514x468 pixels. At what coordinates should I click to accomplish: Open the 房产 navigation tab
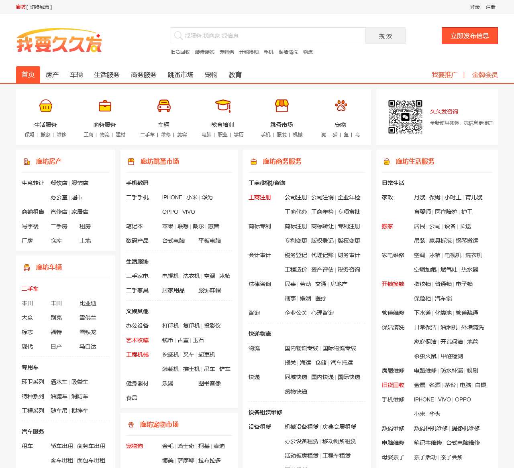click(52, 75)
